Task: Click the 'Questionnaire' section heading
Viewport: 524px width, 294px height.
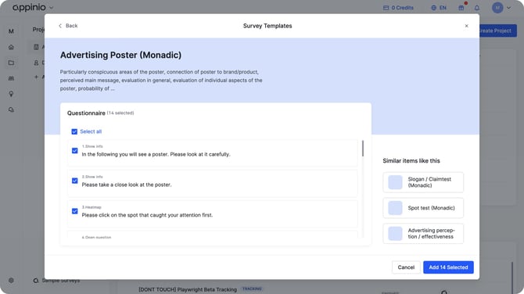Action: pos(86,113)
